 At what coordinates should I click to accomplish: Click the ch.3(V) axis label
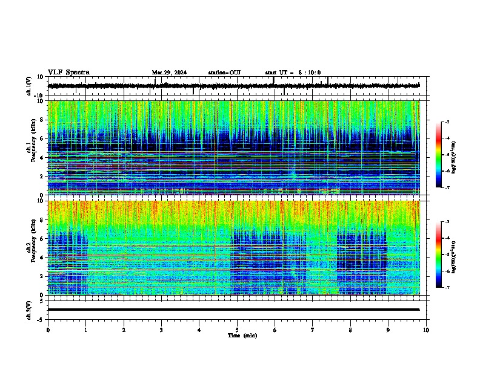tap(29, 310)
